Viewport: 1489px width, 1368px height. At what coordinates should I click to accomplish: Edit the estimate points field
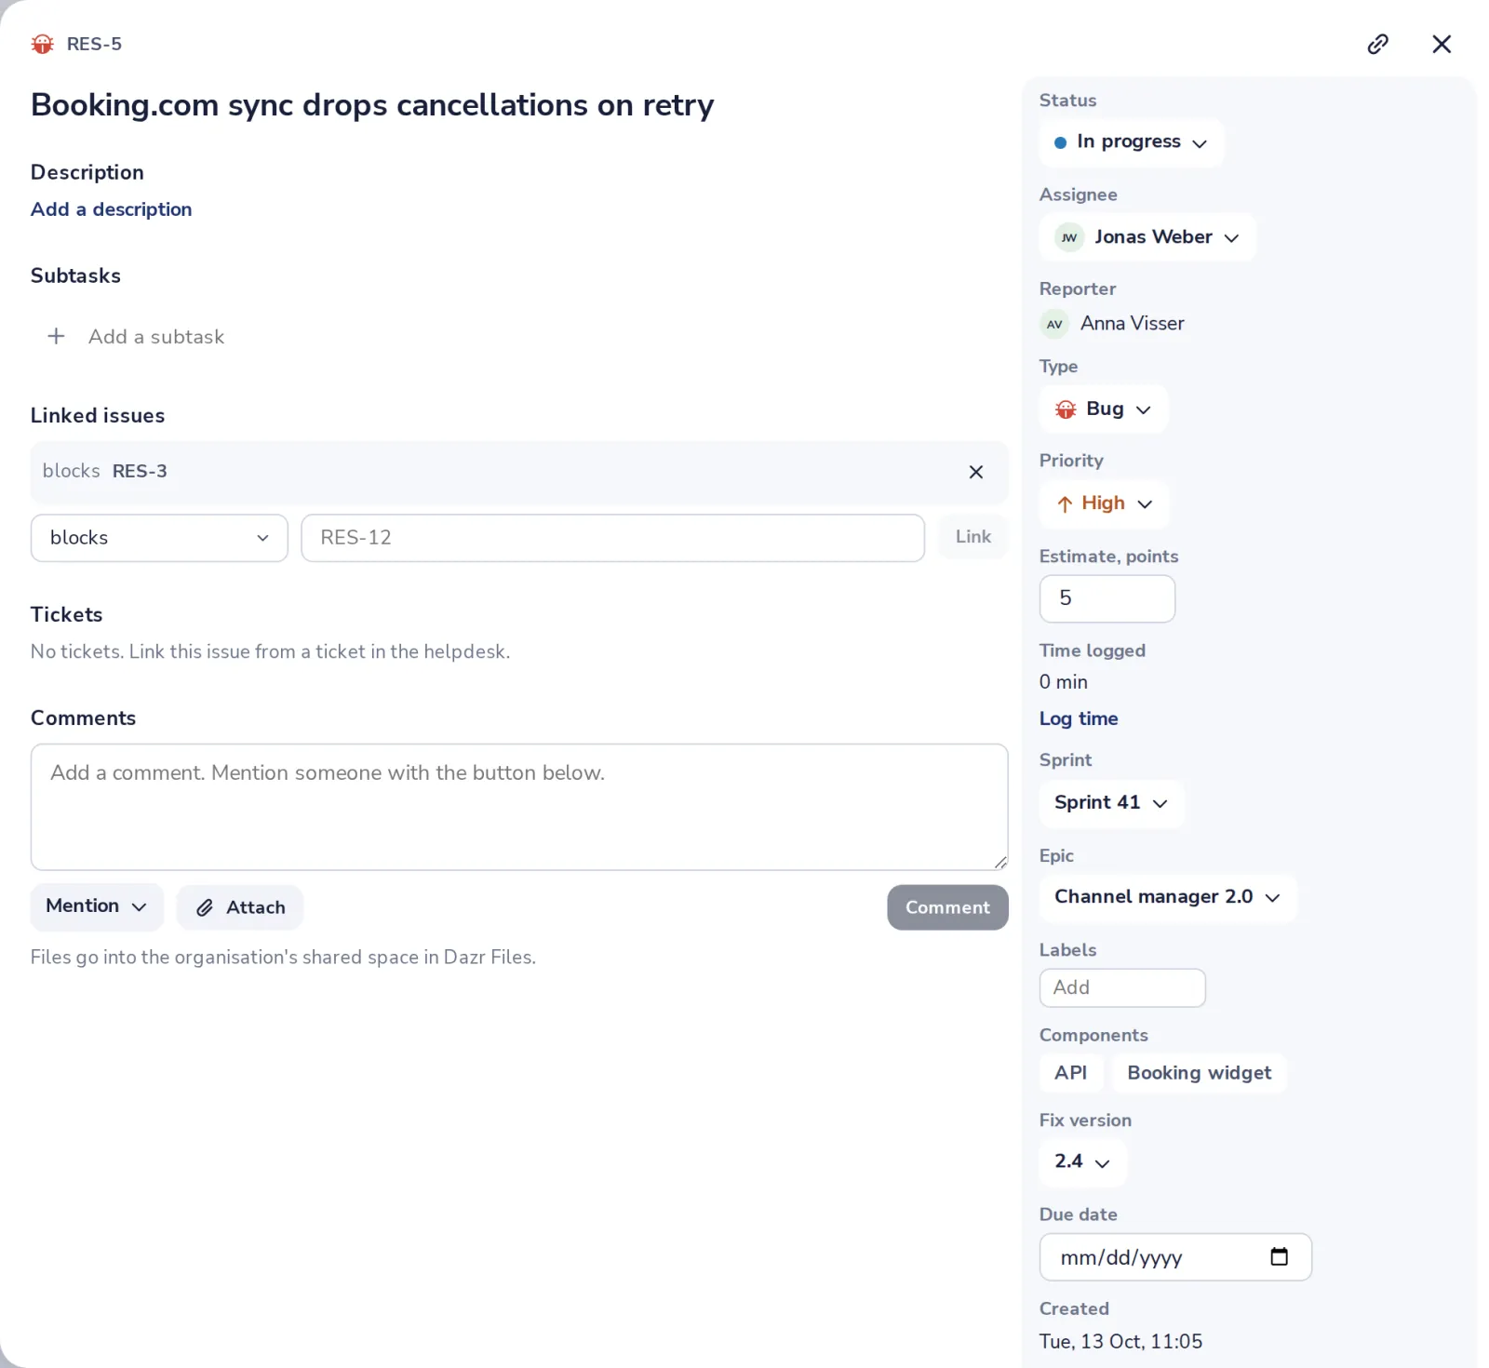click(1107, 598)
